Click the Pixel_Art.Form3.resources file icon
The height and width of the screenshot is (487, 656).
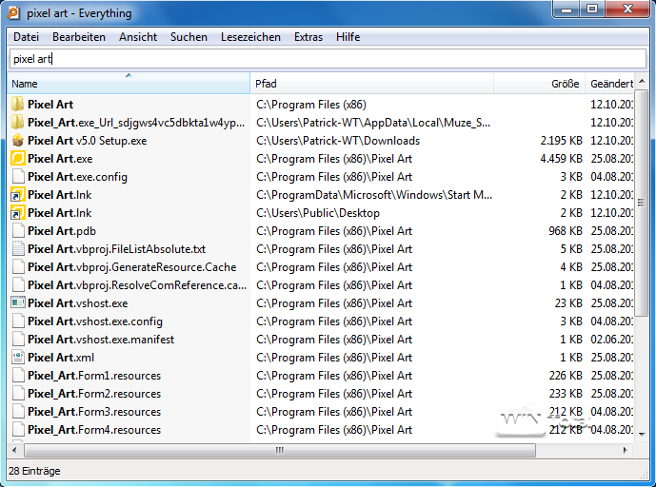click(18, 412)
